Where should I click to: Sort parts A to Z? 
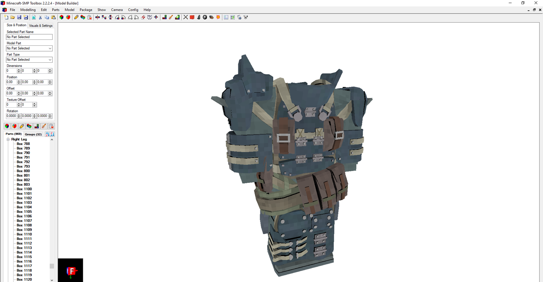(x=47, y=134)
